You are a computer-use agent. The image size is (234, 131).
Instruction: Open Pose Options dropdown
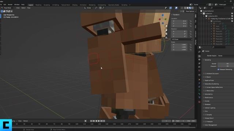(x=191, y=11)
